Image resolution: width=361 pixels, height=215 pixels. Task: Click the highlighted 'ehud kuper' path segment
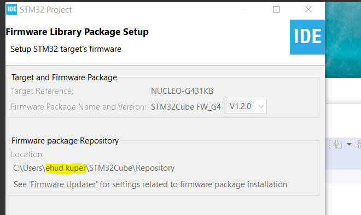[x=66, y=168]
